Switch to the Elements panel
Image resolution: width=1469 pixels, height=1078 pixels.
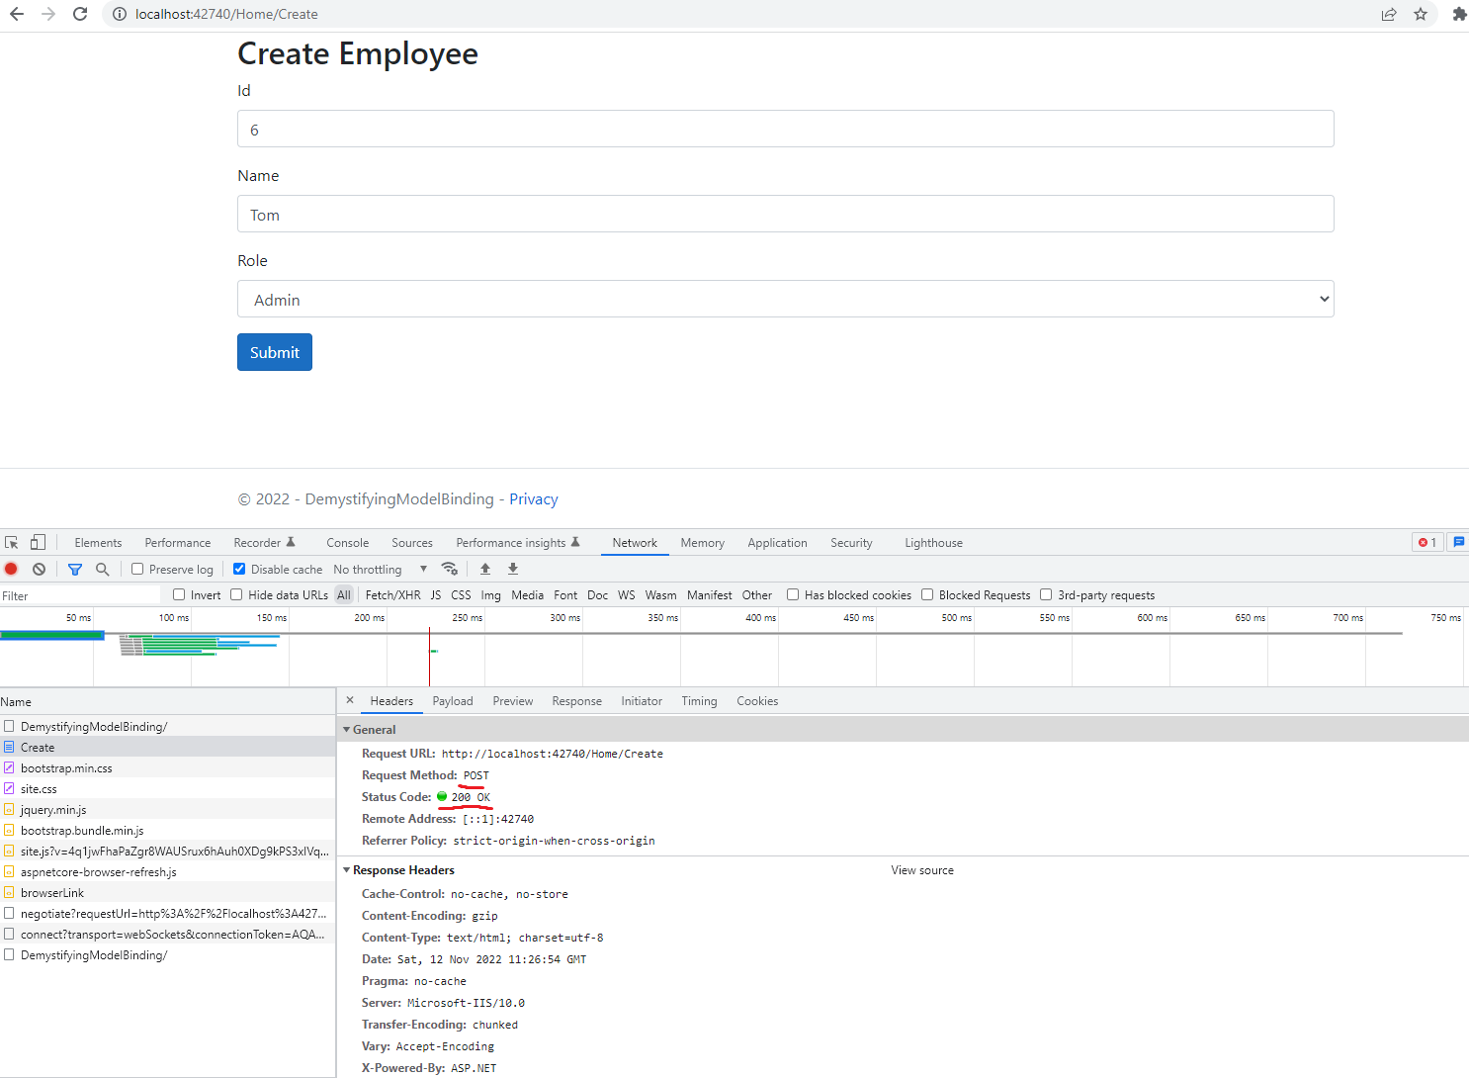[98, 542]
